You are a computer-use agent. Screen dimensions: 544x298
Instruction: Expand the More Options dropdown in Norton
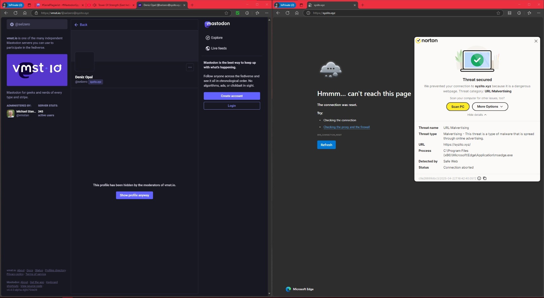click(x=490, y=107)
